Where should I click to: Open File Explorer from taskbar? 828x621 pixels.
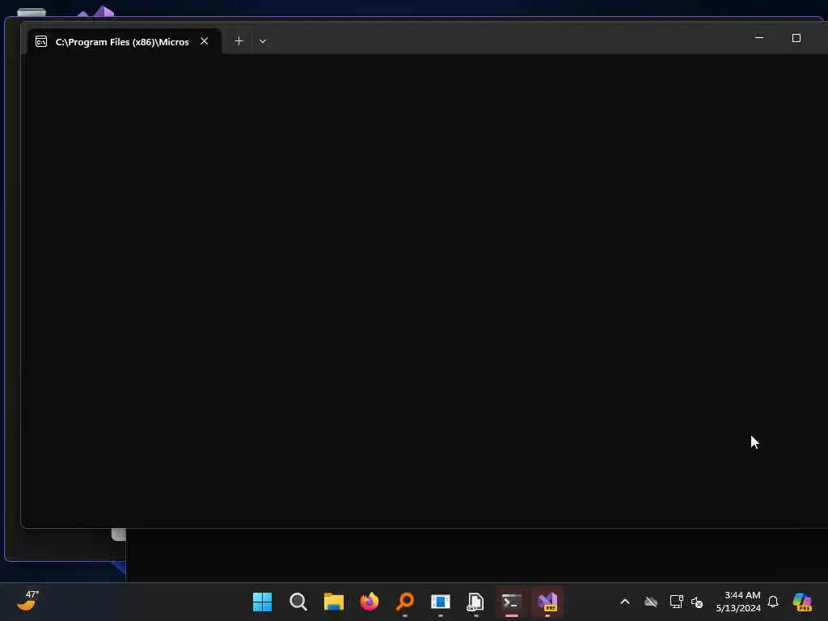(334, 602)
